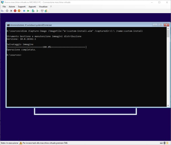Open the File menu
The height and width of the screenshot is (145, 171).
4,7
